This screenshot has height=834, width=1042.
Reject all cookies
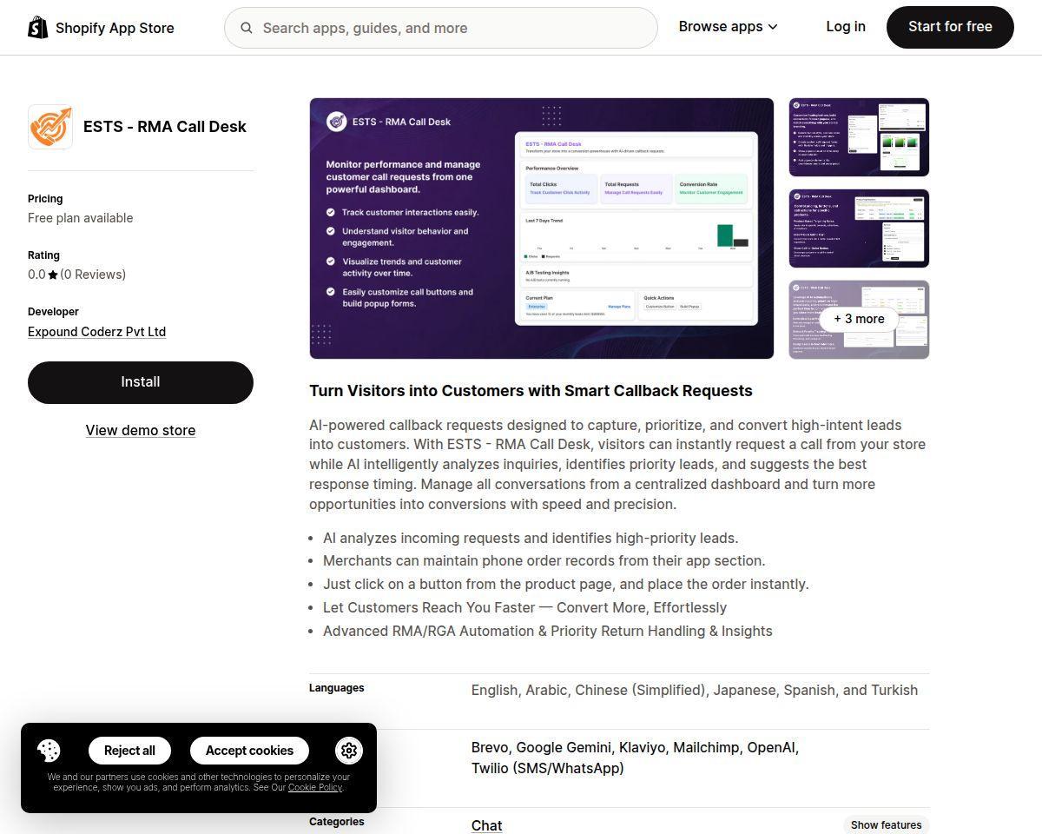129,751
